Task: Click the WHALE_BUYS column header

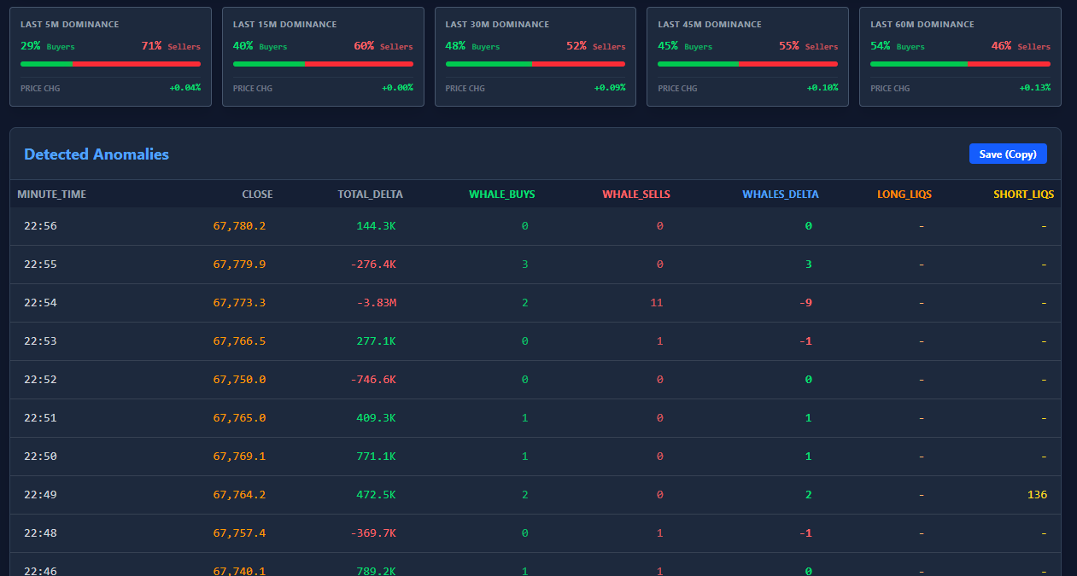Action: point(501,195)
